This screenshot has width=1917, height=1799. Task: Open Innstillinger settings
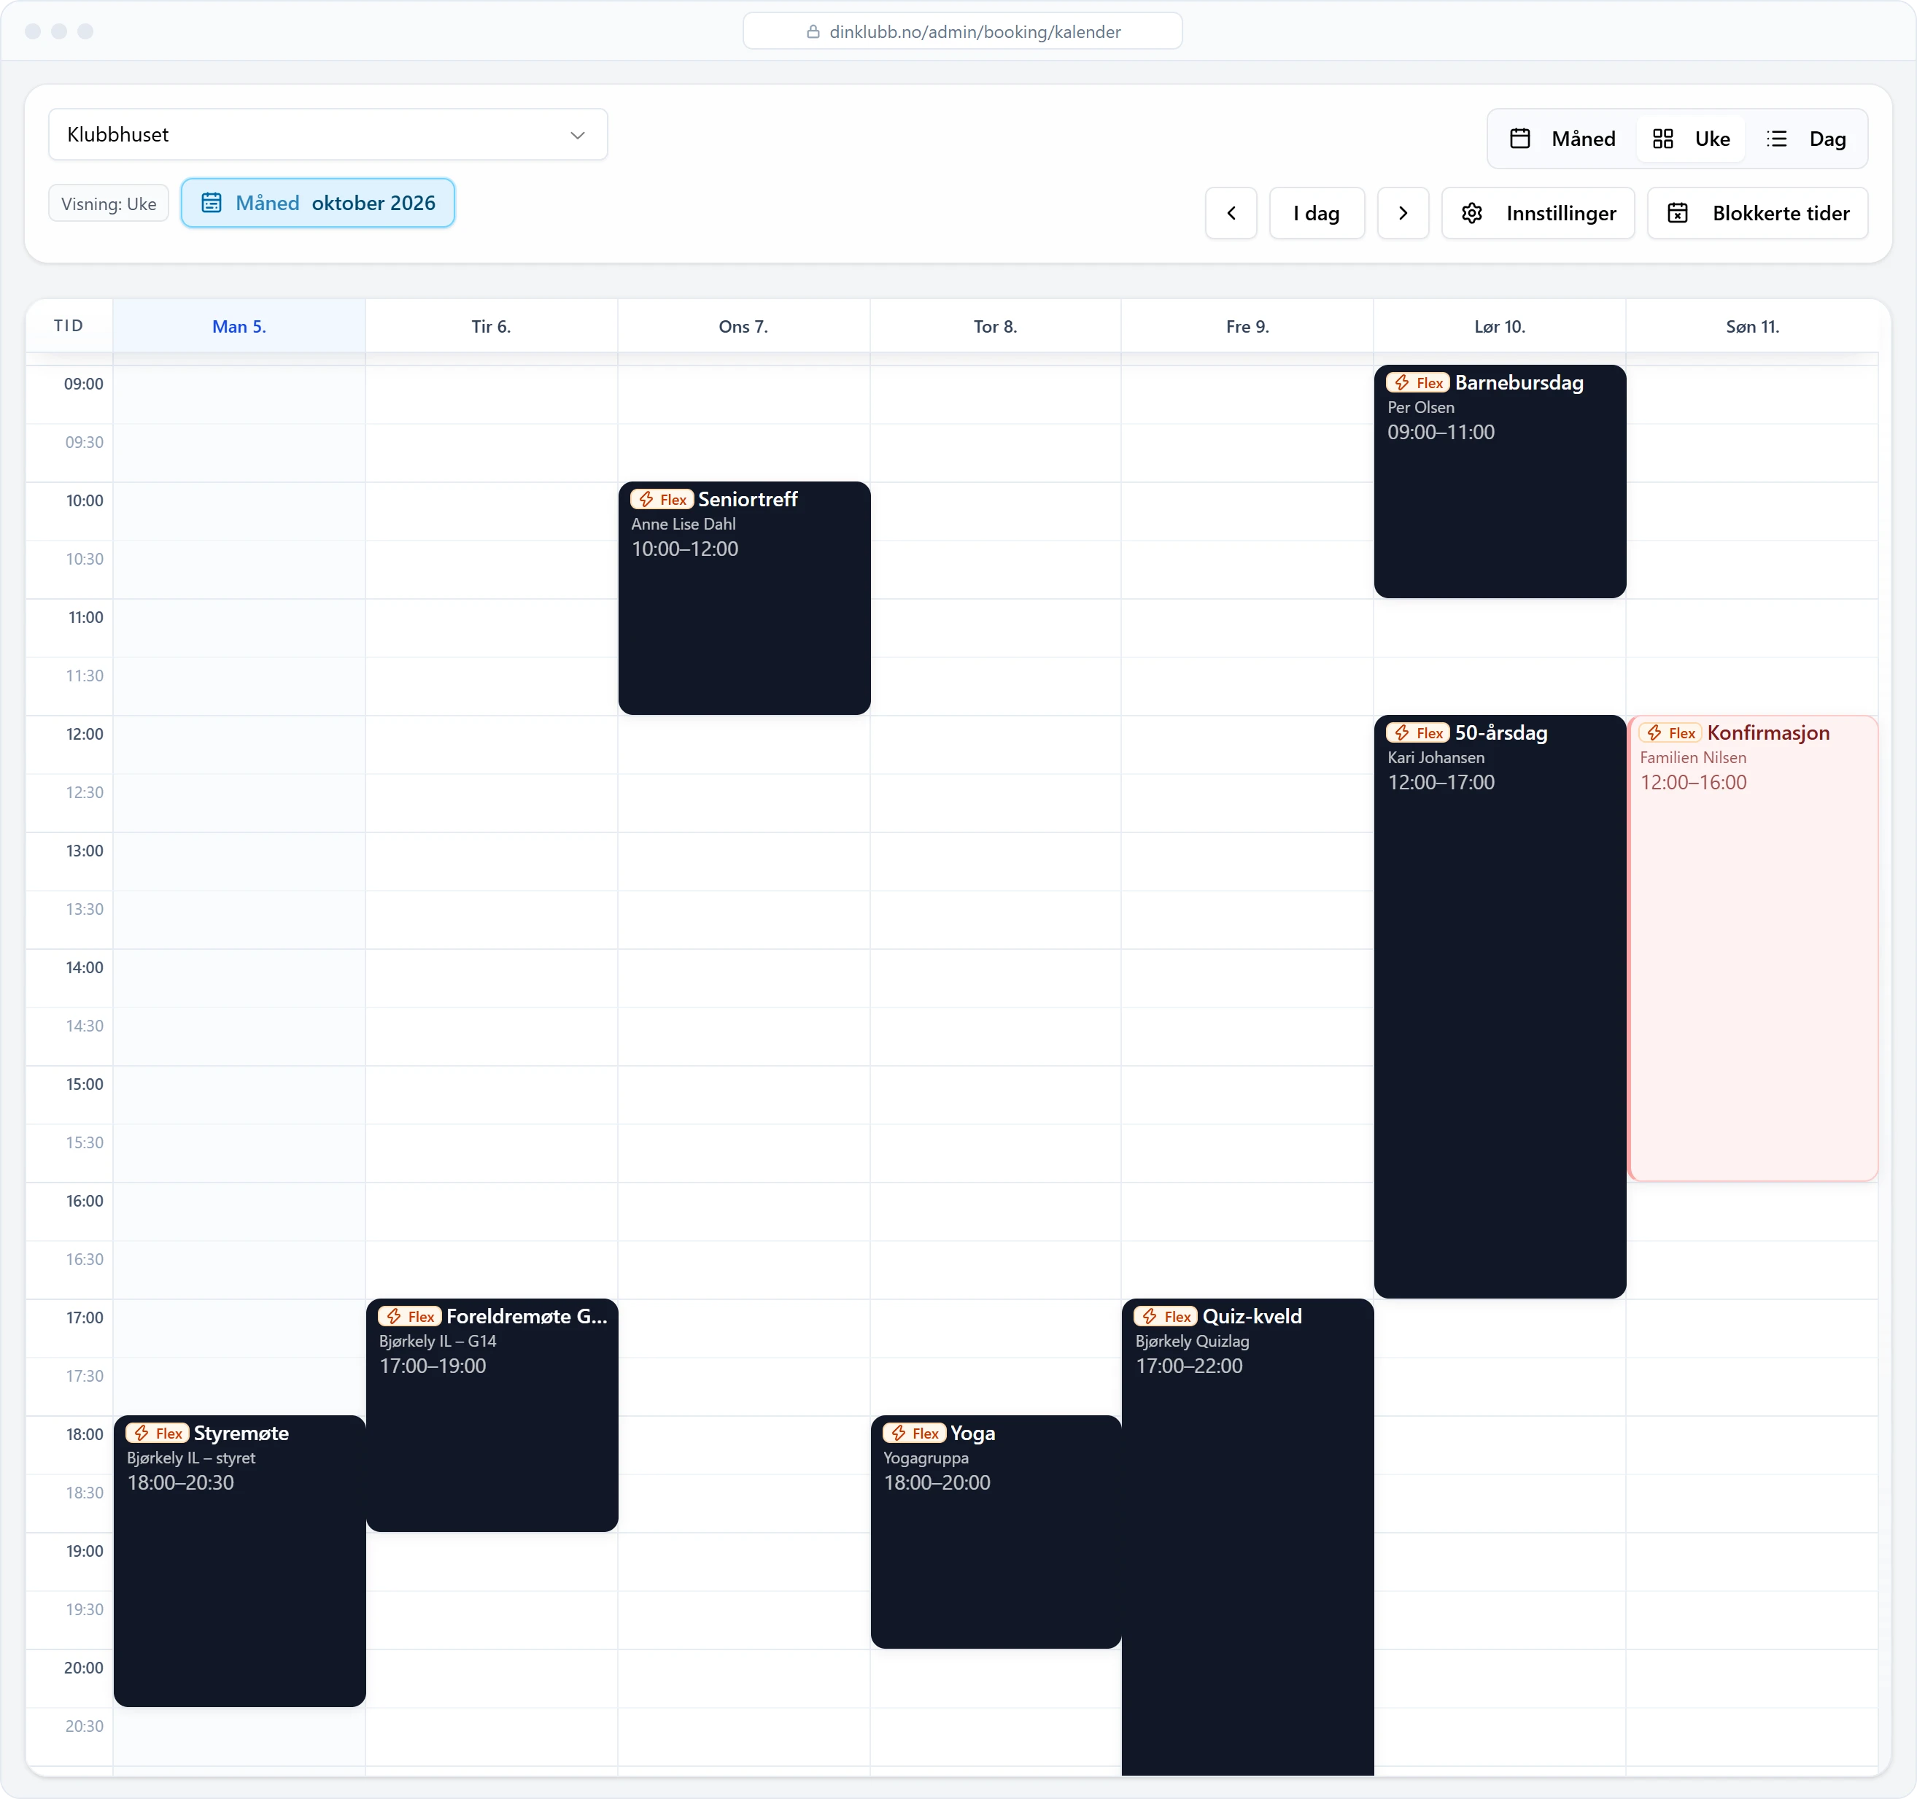(x=1538, y=213)
